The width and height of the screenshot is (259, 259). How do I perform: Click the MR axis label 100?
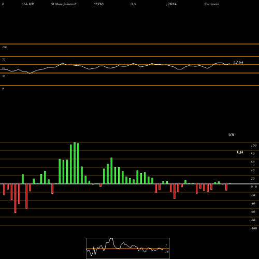tap(254, 146)
